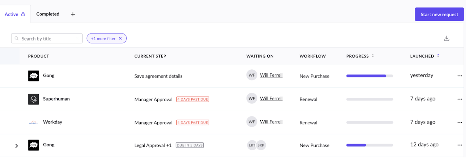Viewport: 466px width, 159px height.
Task: Sort by Progress column arrows
Action: tap(373, 56)
